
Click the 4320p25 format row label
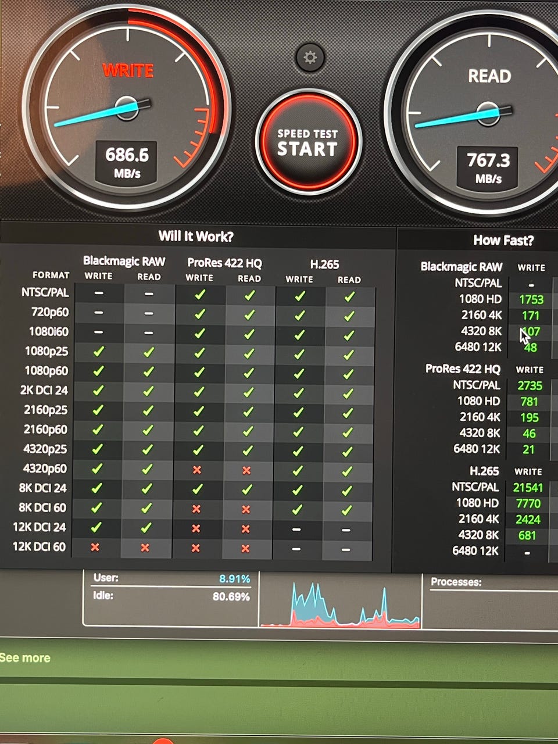coord(45,449)
